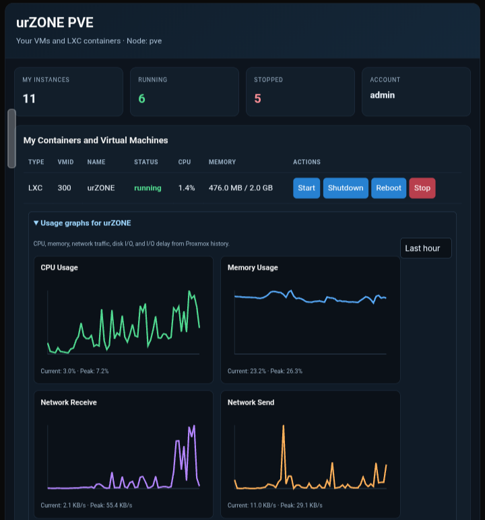Screen dimensions: 485x520
Task: Open the Last hour time range dropdown
Action: tap(426, 248)
